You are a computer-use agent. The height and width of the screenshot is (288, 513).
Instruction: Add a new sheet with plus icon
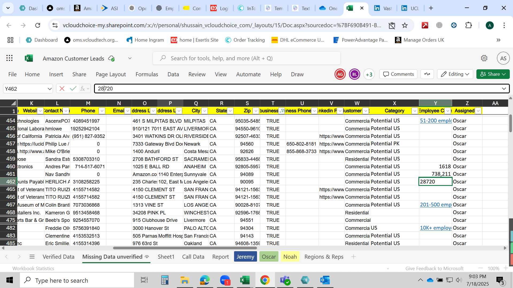coord(353,257)
